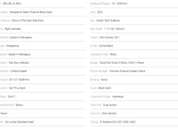
Task: Select the Graph Tech NuBone nut value
Action: 108,21
